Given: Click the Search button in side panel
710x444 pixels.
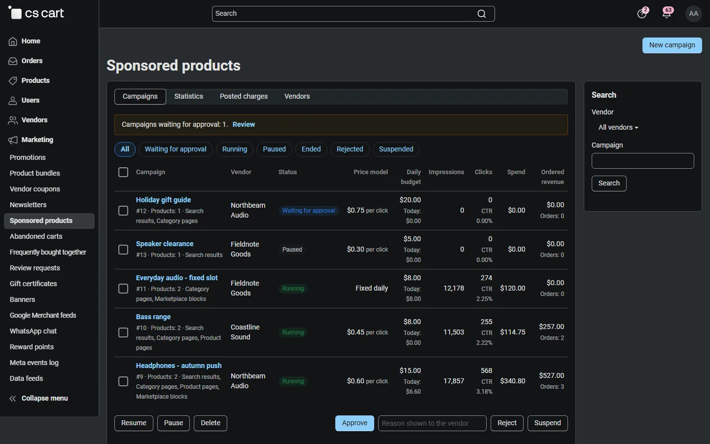Looking at the screenshot, I should [609, 184].
